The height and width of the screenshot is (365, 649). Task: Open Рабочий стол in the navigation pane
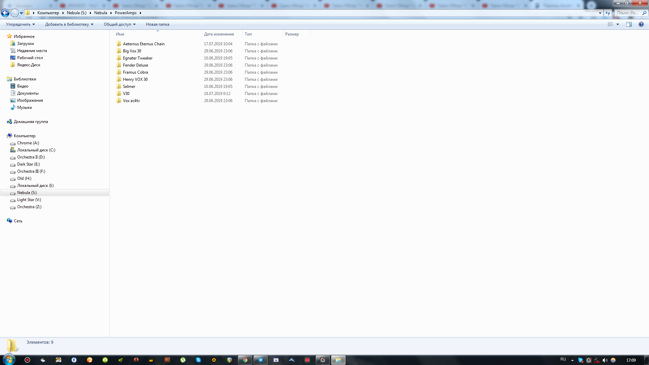pos(30,58)
